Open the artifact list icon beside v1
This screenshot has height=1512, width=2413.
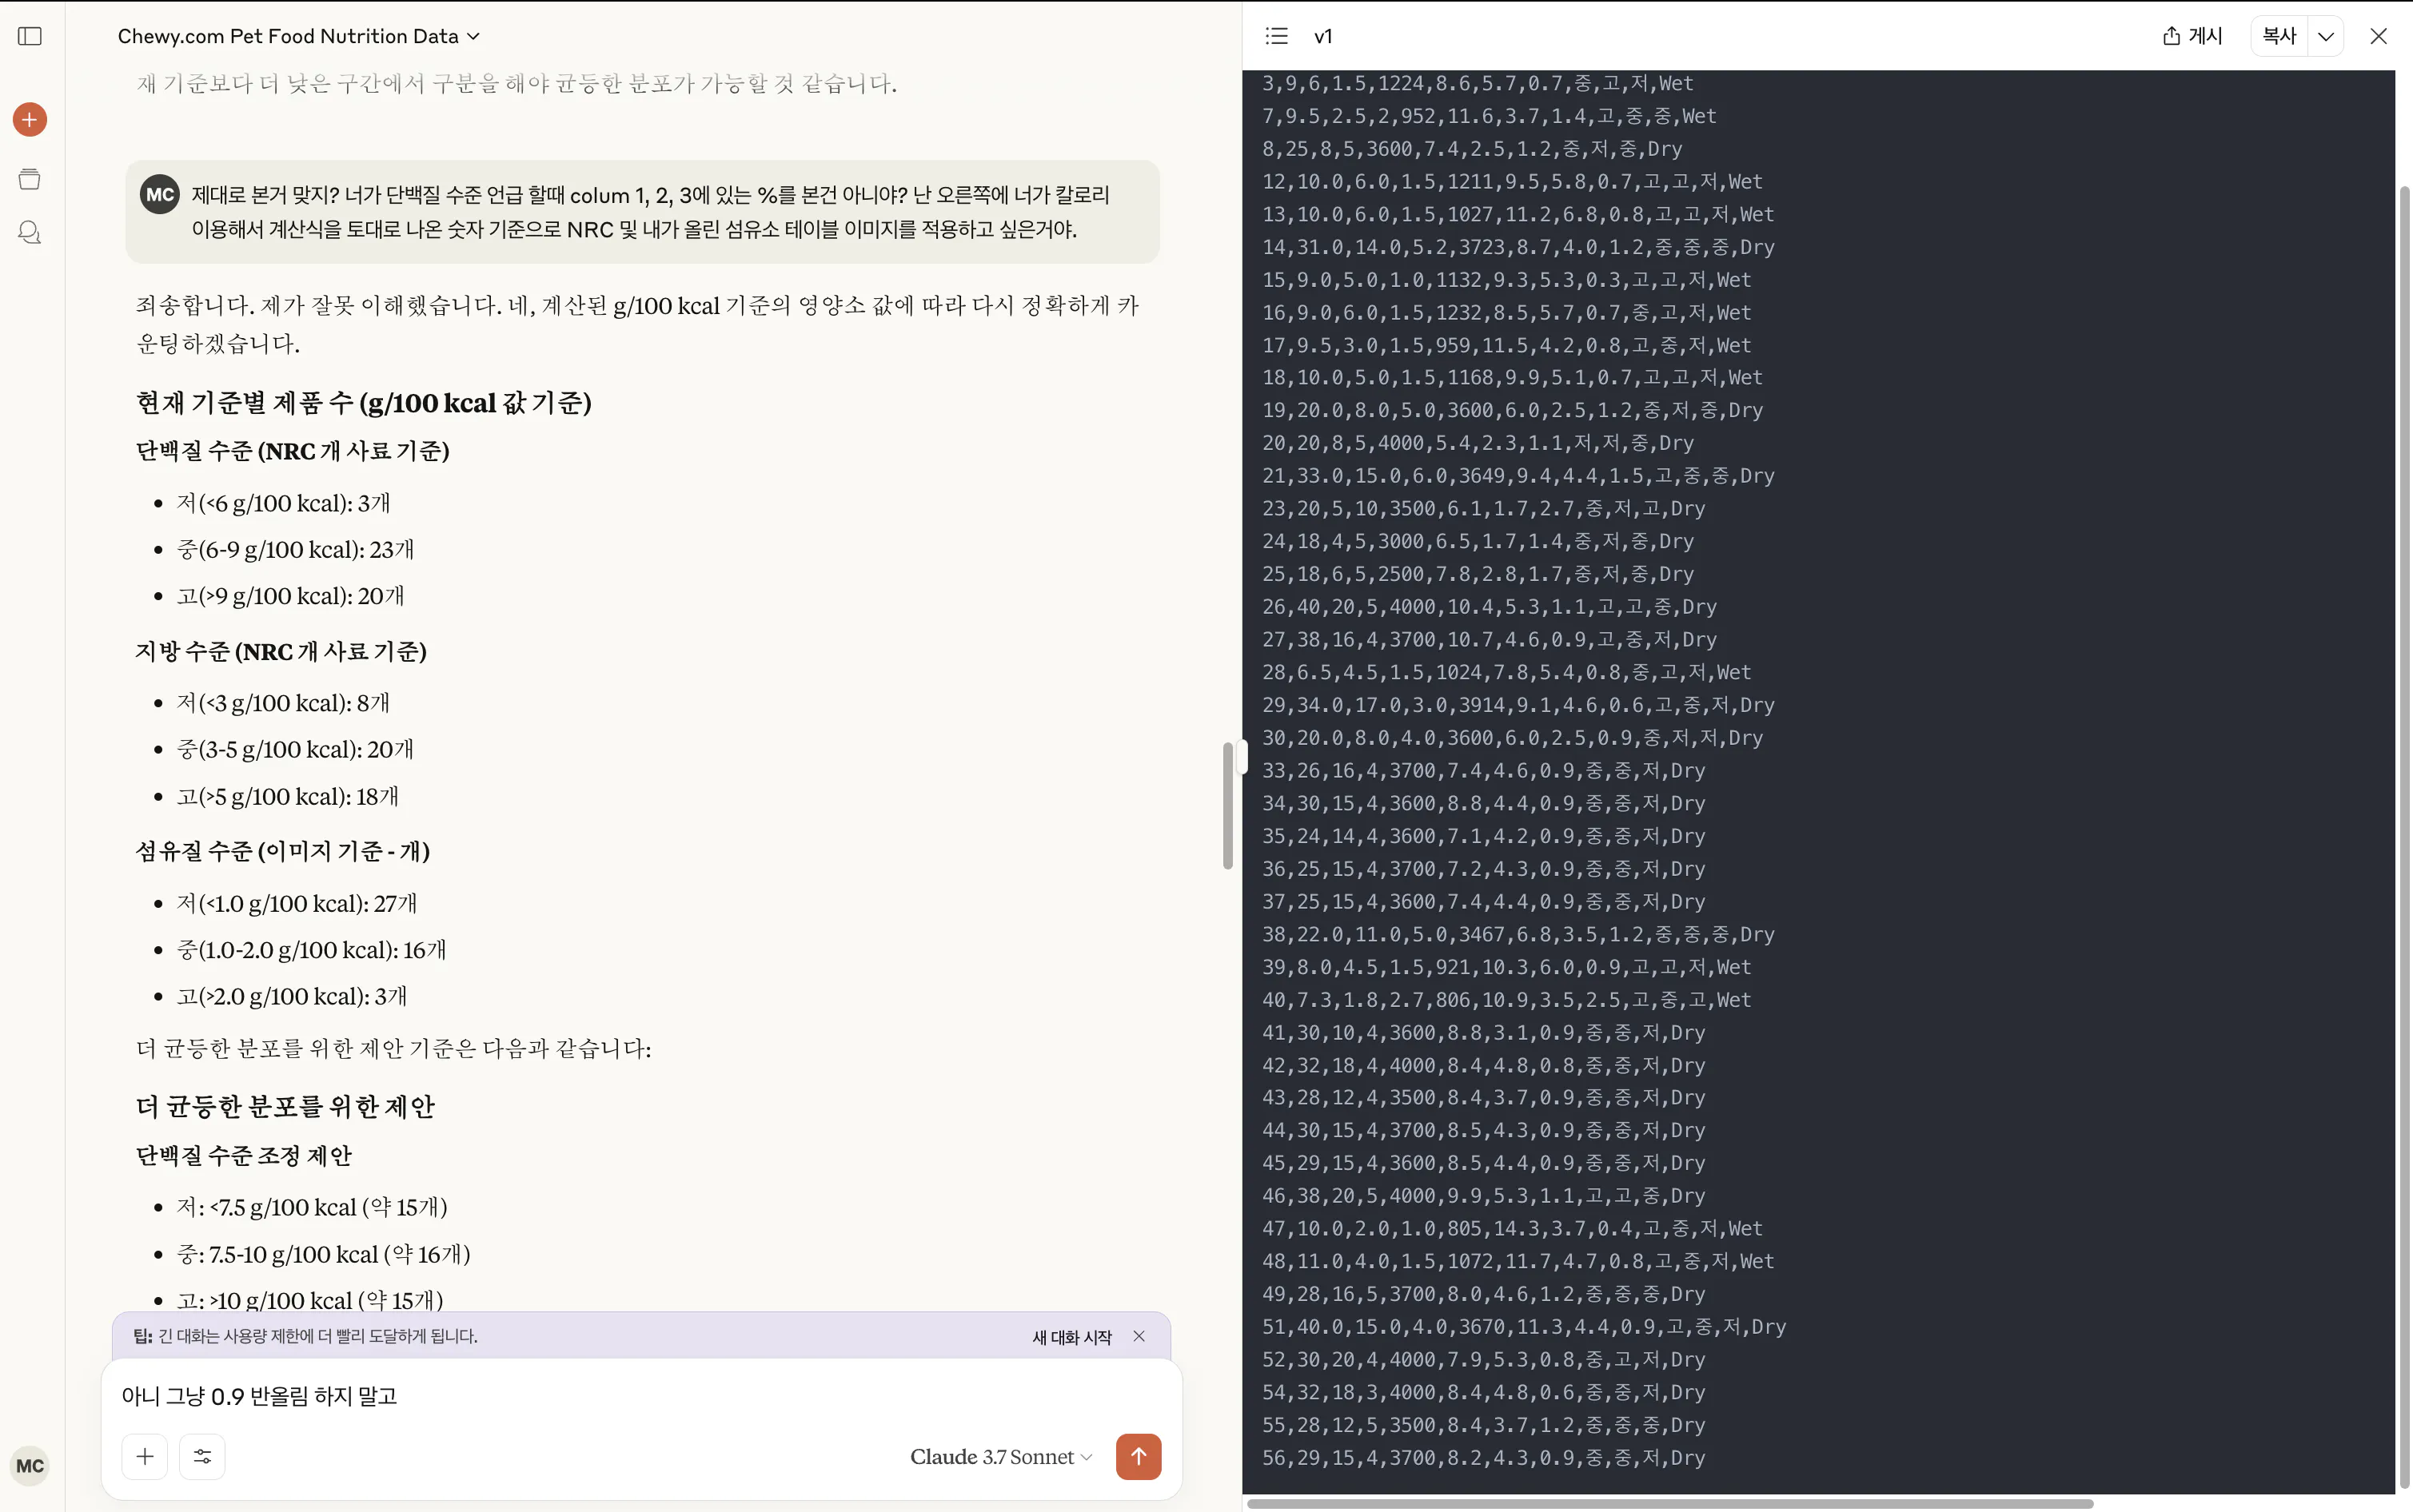click(x=1277, y=36)
